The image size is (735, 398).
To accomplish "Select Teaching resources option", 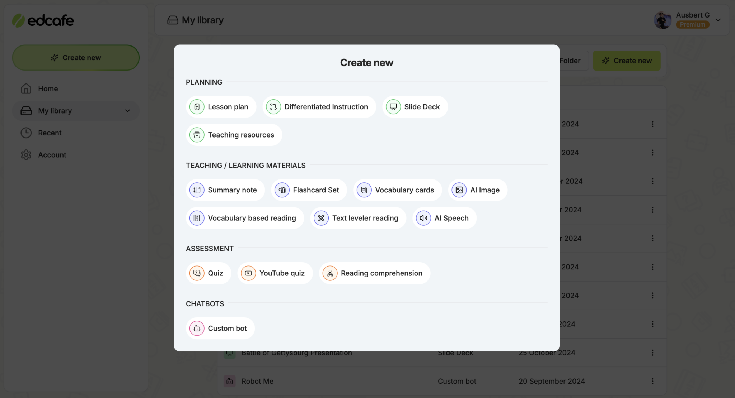I will [234, 135].
